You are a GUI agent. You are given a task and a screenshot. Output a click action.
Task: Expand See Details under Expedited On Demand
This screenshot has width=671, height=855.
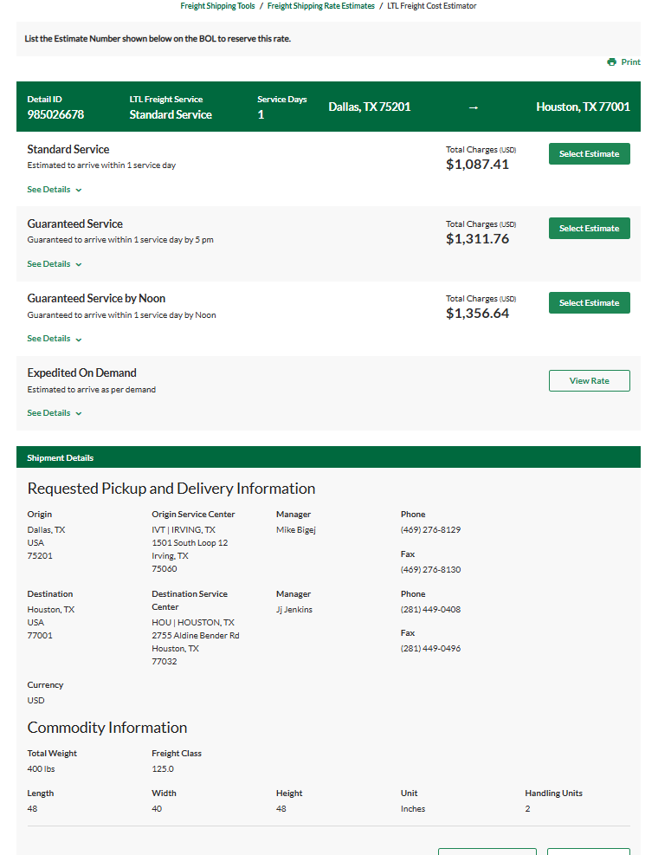point(55,413)
